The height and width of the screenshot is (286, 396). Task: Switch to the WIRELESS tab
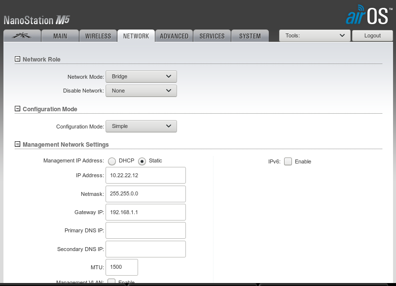click(x=98, y=36)
